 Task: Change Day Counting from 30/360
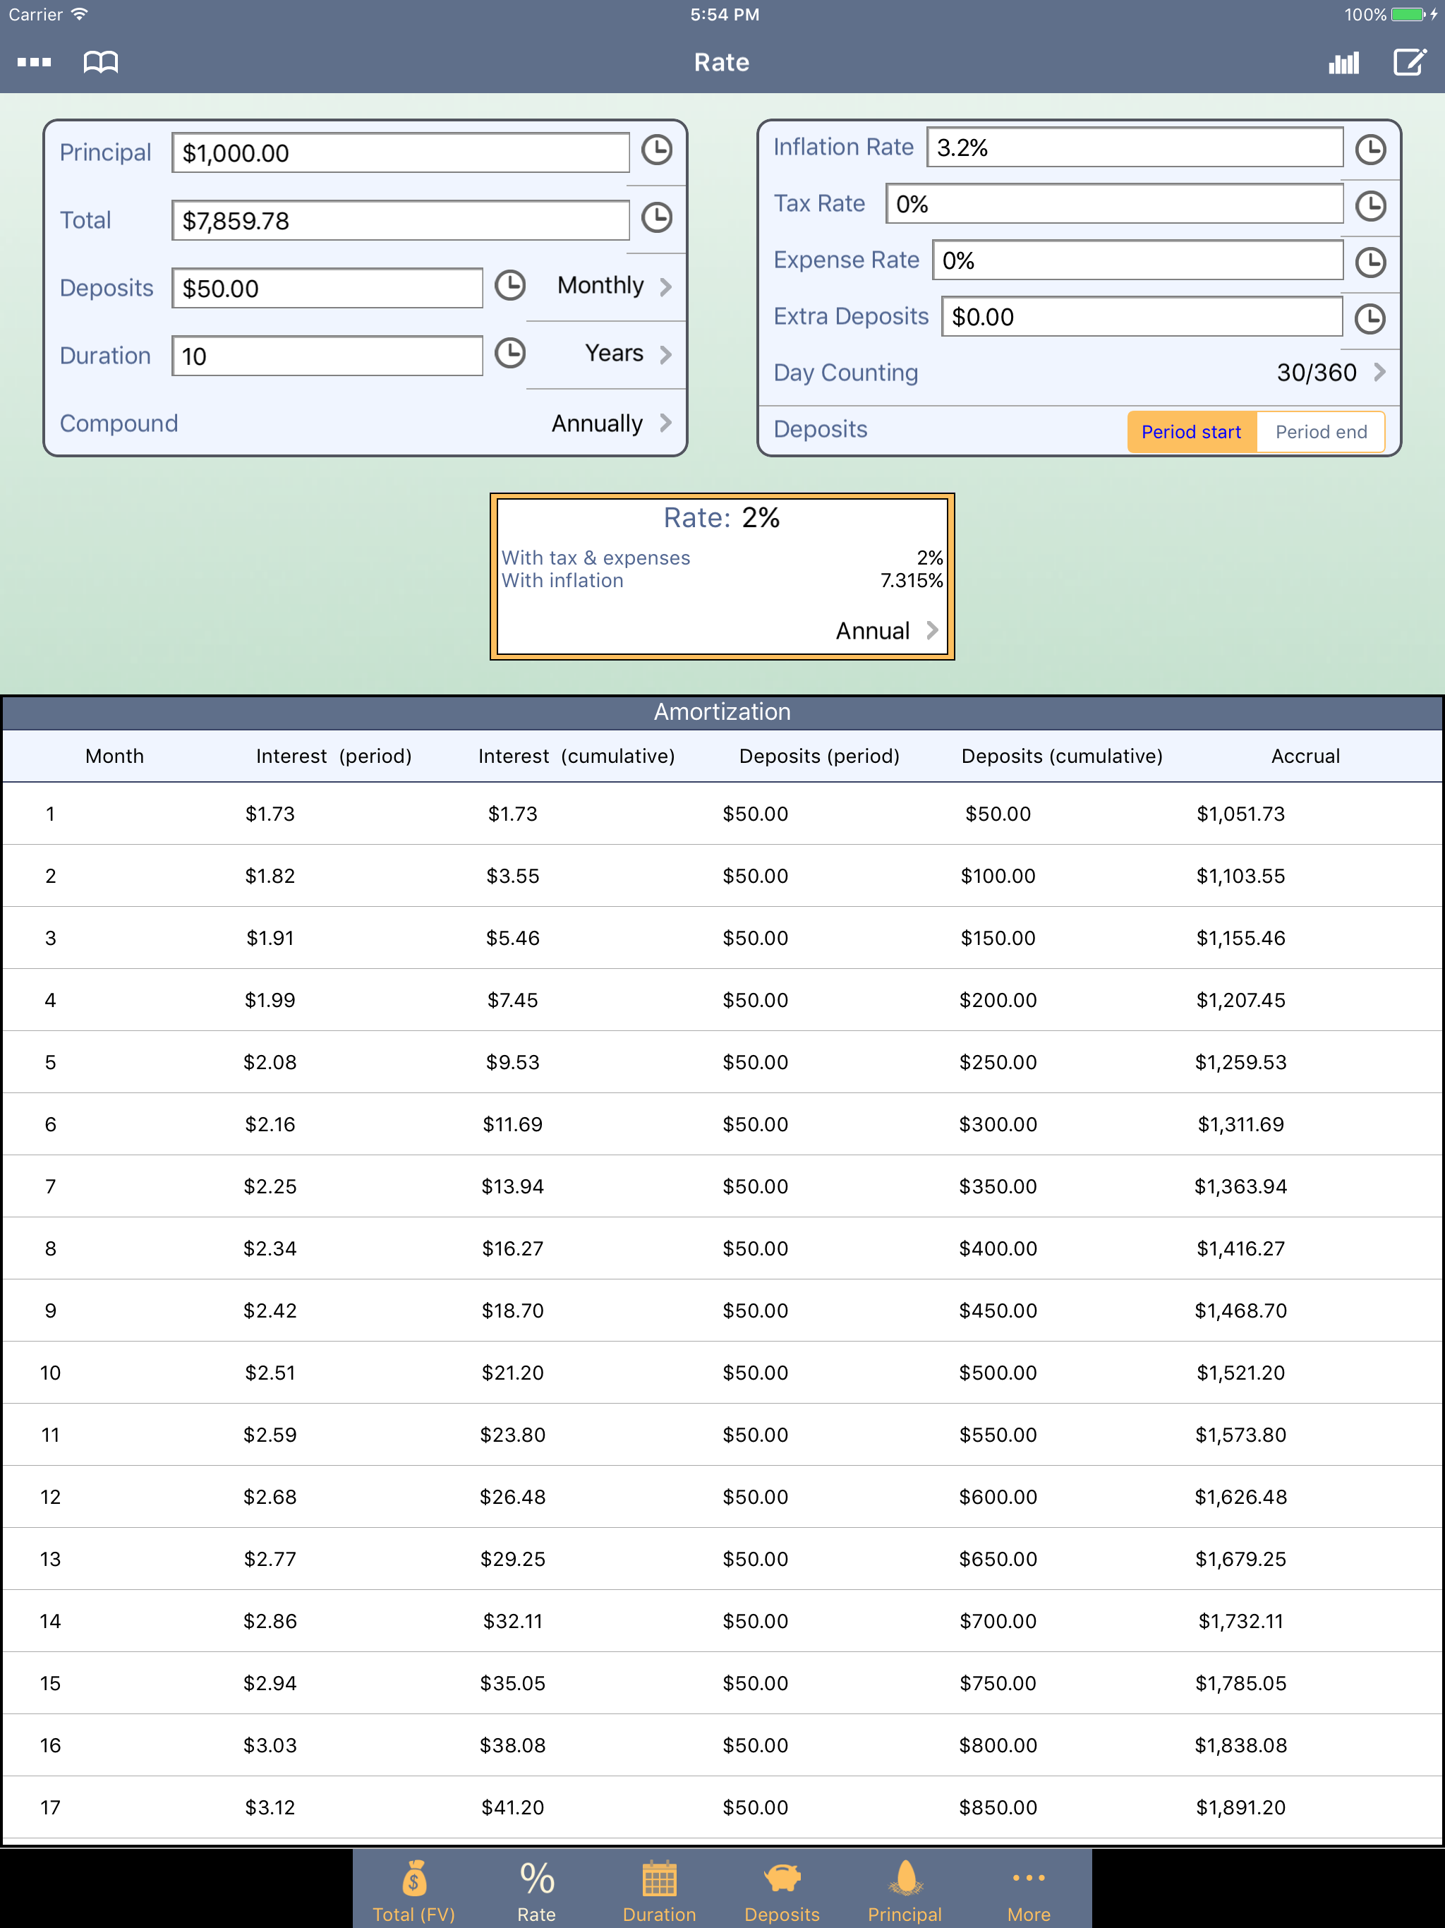coord(1330,373)
